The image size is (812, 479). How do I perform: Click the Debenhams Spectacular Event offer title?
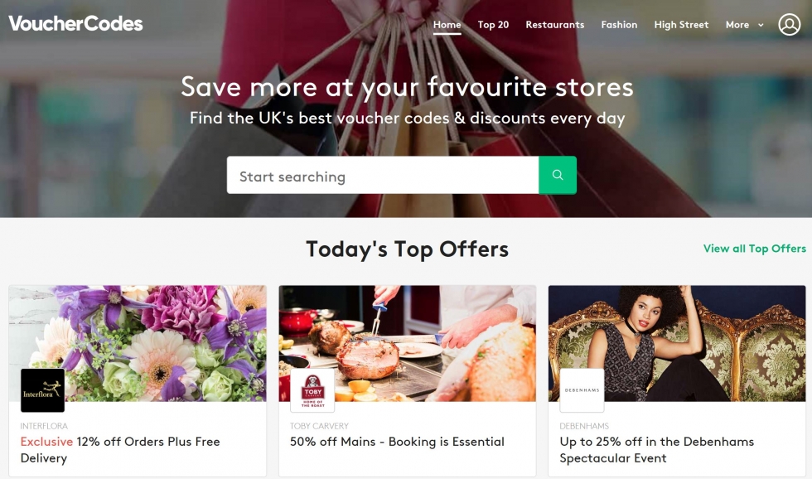pyautogui.click(x=656, y=449)
